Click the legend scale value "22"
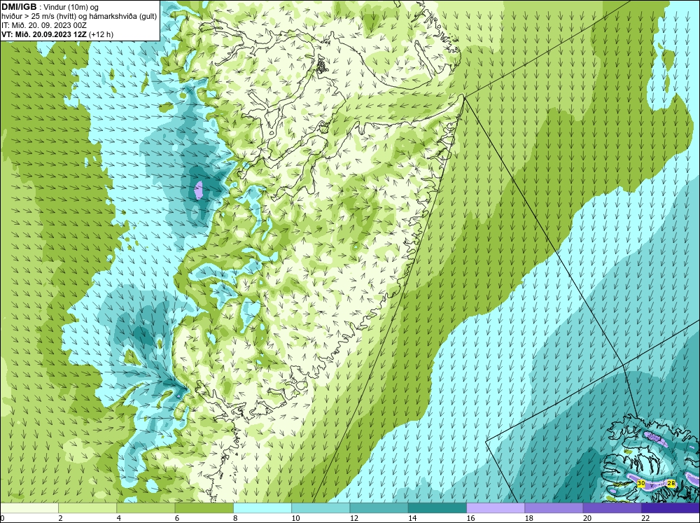 [645, 518]
